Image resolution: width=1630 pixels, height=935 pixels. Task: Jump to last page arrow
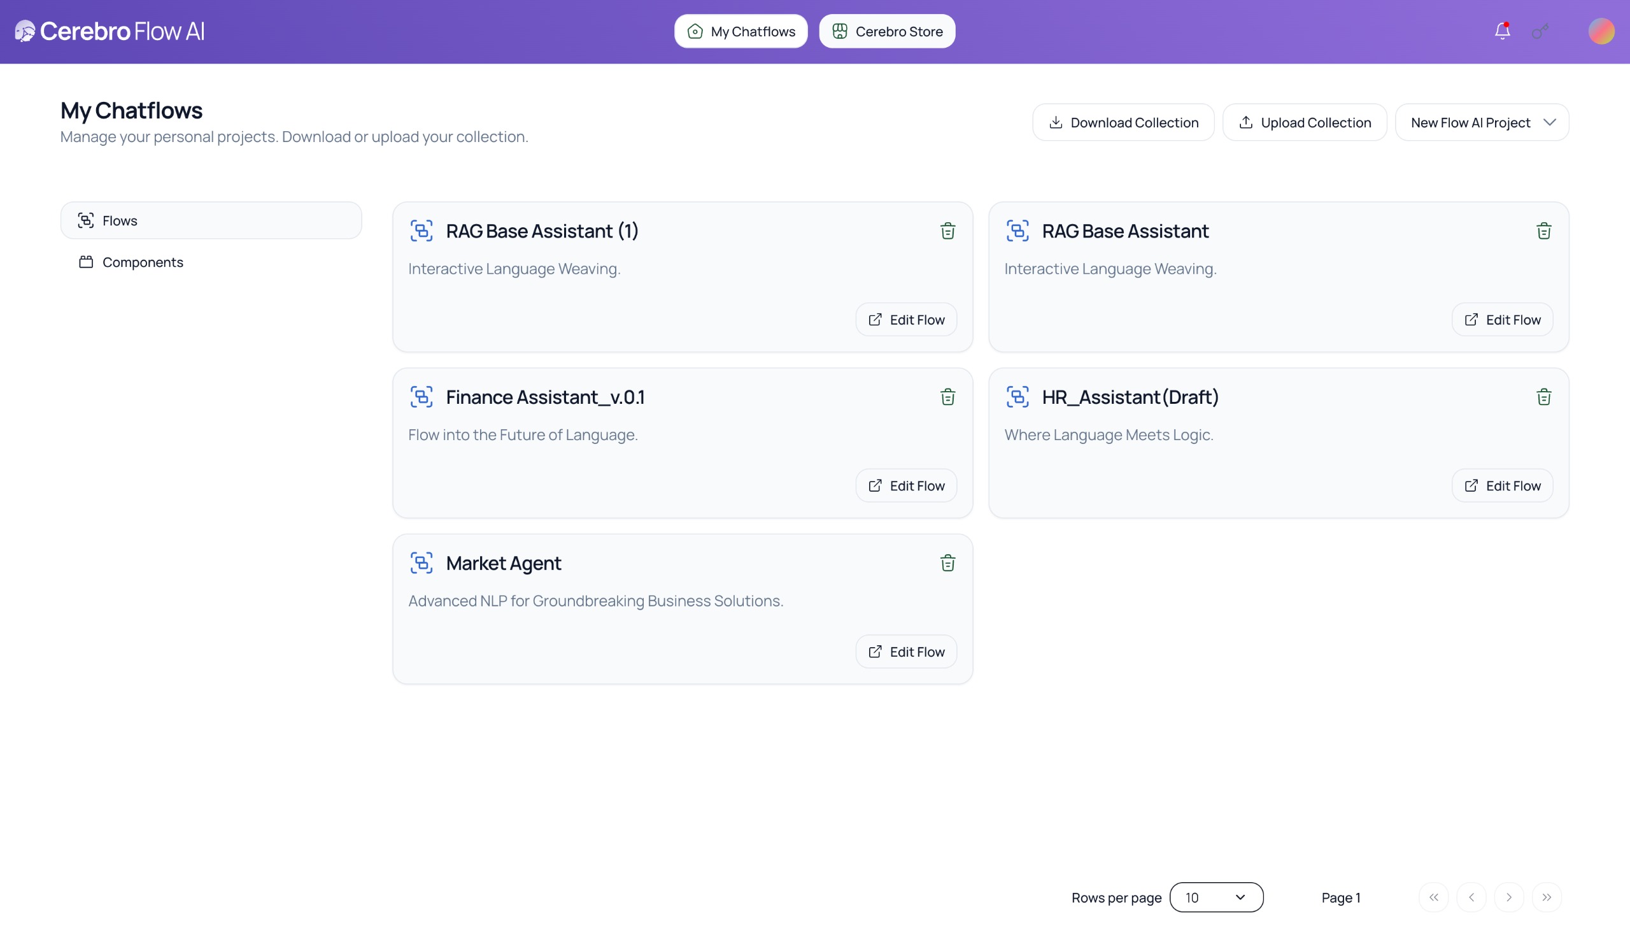(x=1546, y=897)
